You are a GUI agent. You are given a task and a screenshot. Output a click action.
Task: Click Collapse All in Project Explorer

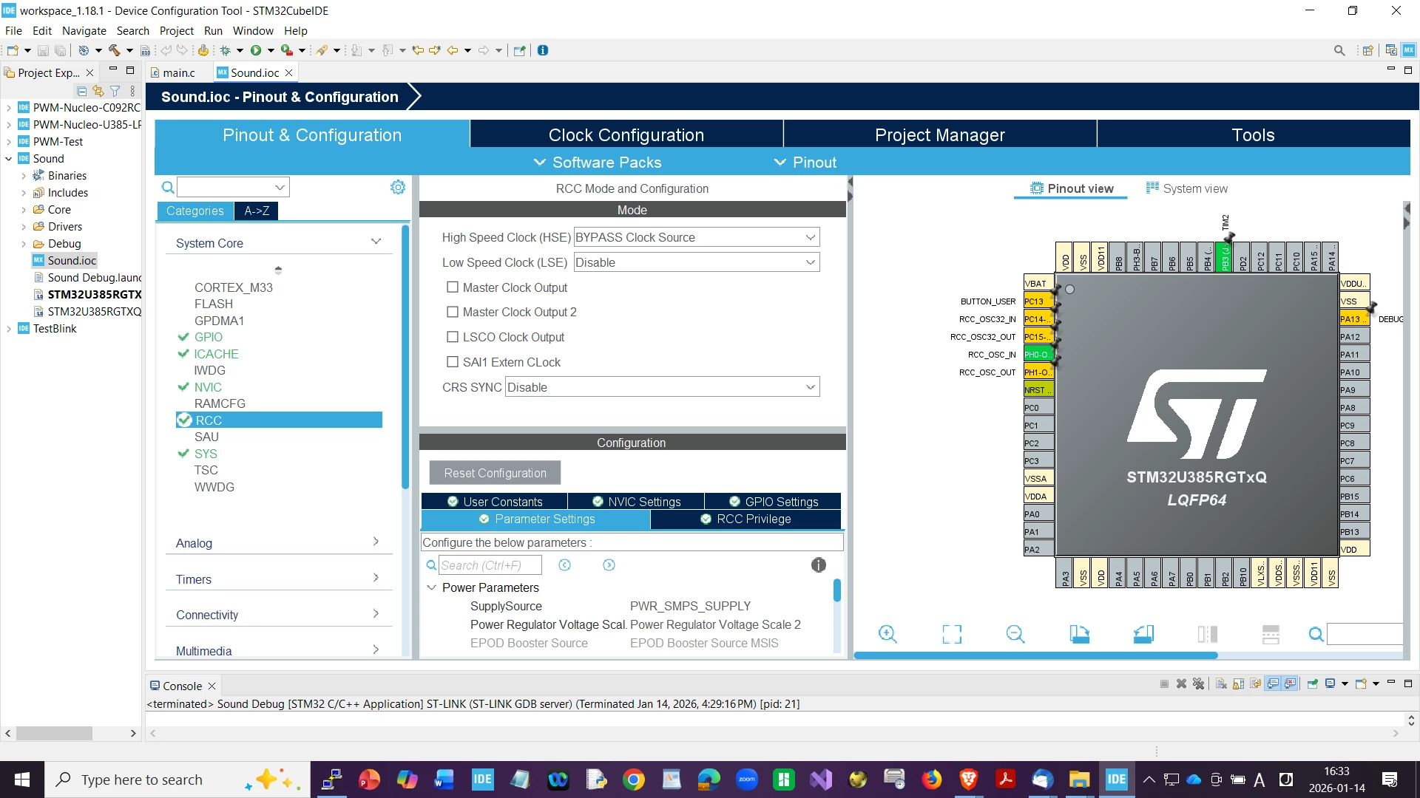coord(81,91)
